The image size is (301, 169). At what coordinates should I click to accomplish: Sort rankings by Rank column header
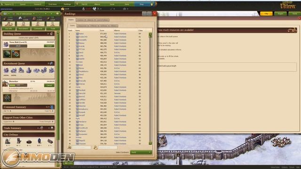(70, 31)
